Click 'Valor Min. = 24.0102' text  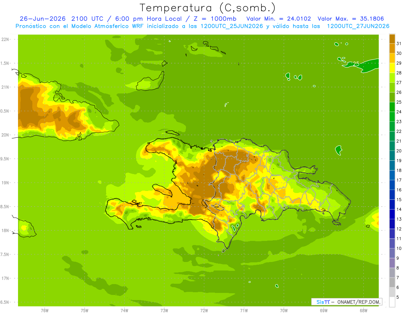click(278, 19)
